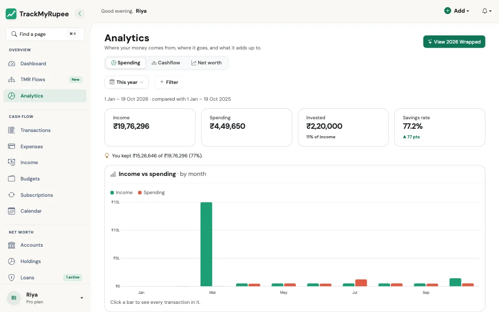
Task: Collapse the sidebar with the chevron button
Action: click(79, 14)
